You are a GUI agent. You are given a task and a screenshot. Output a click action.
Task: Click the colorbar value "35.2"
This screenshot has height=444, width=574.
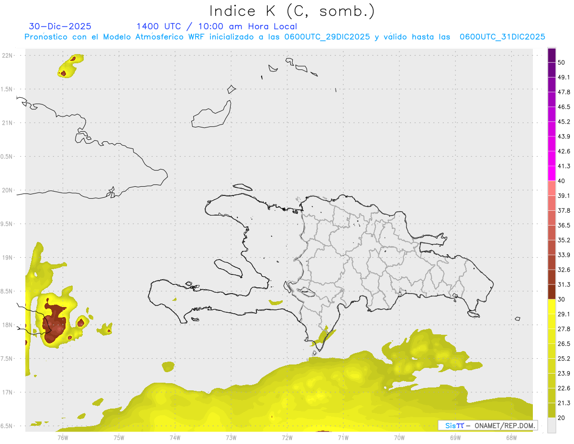point(564,240)
